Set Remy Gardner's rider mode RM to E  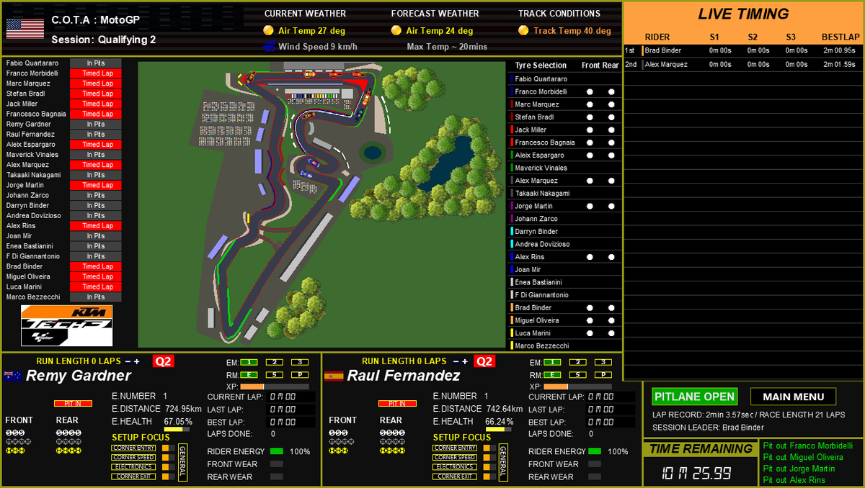[249, 374]
